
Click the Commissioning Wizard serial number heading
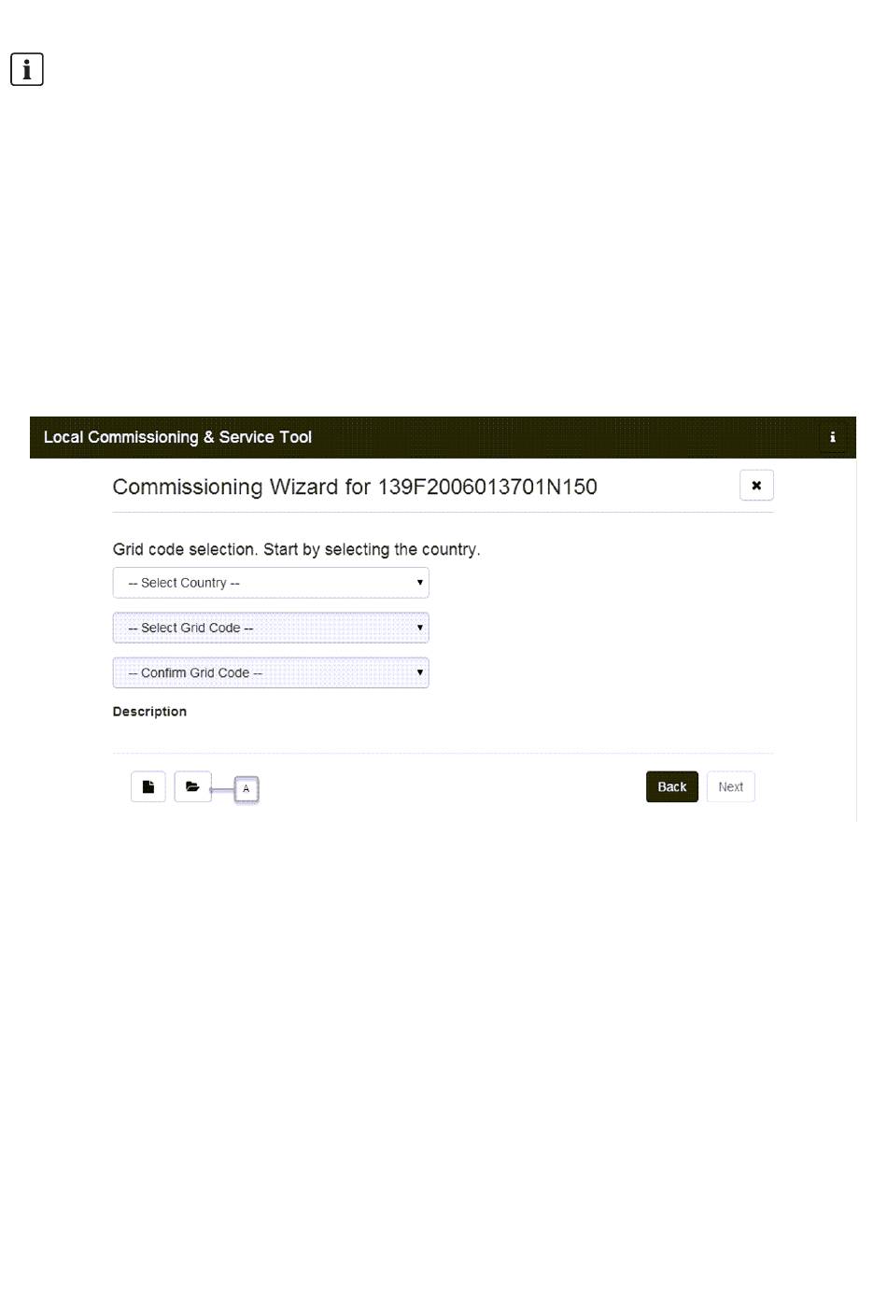tap(355, 487)
